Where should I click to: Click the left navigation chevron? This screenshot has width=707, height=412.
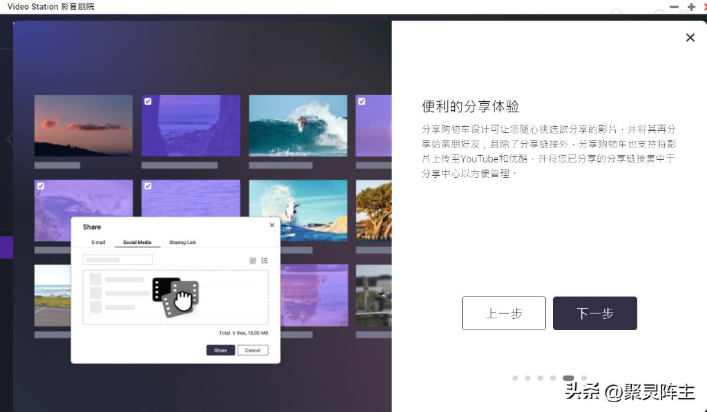pyautogui.click(x=10, y=138)
